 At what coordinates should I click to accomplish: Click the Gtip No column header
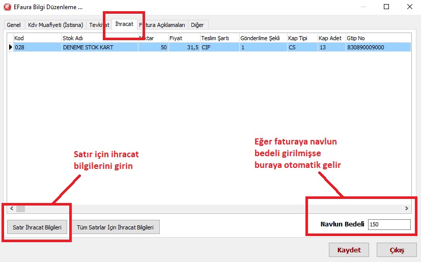pos(377,38)
